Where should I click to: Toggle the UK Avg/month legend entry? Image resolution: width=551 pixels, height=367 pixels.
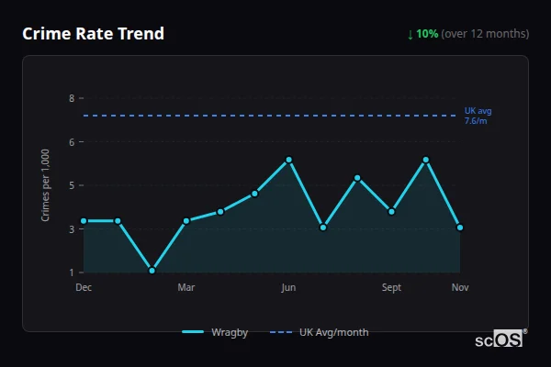pos(319,332)
